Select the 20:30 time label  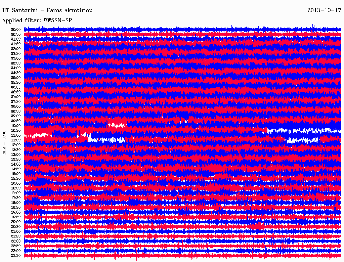coord(16,227)
